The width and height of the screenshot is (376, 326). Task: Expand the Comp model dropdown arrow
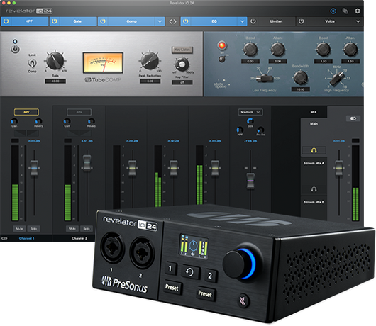160,21
